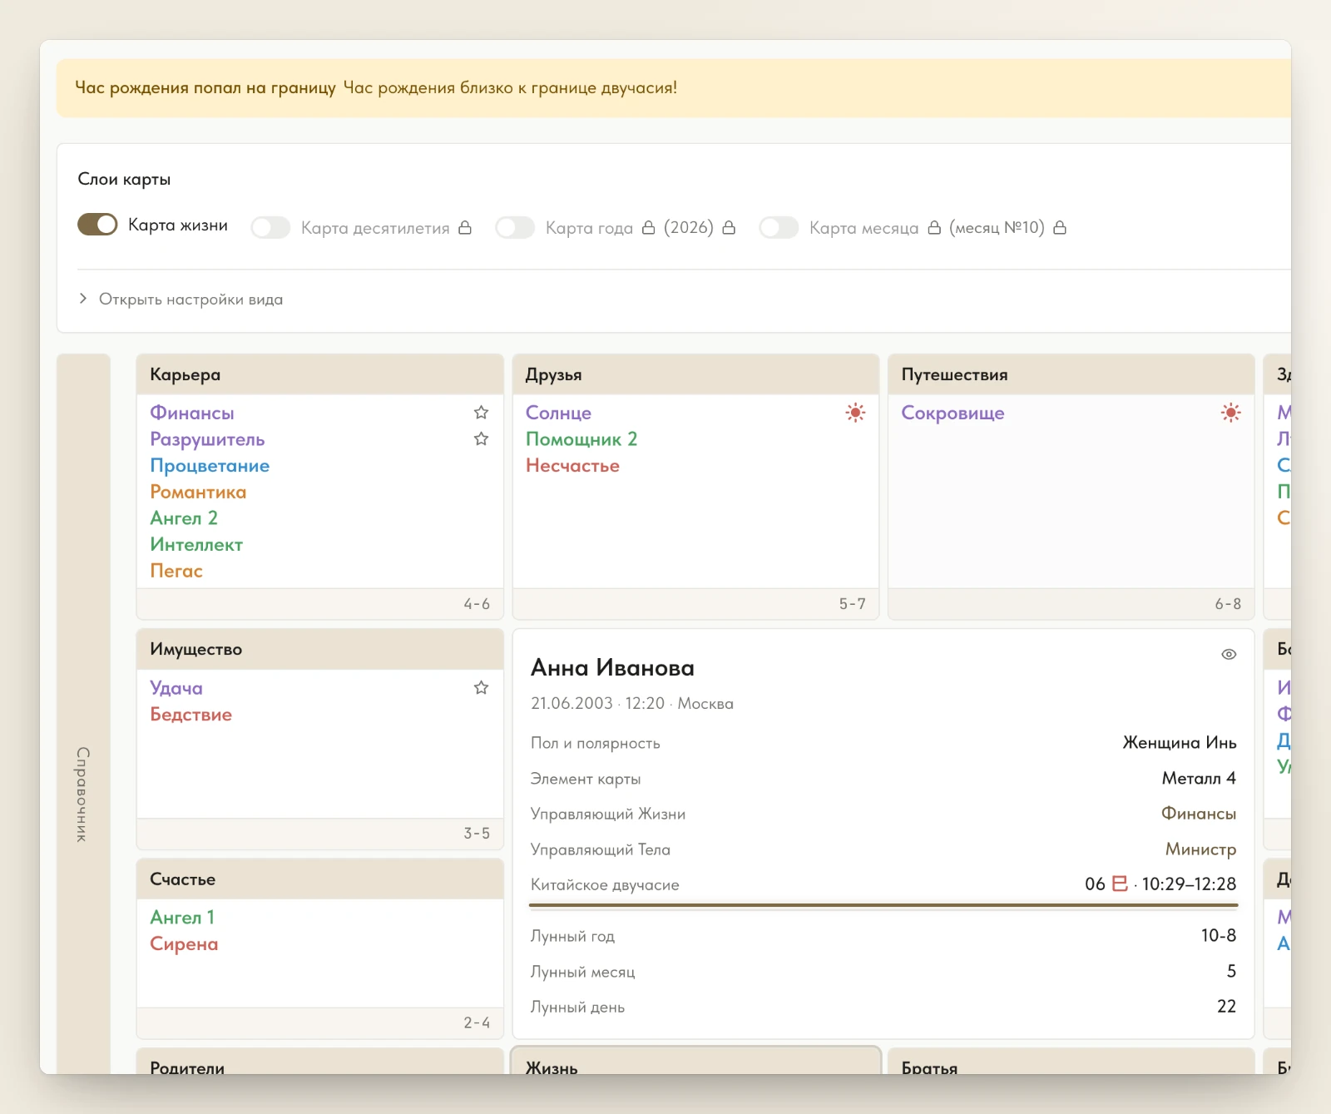The width and height of the screenshot is (1331, 1114).
Task: Click the lock icon after (2026)
Action: pos(729,228)
